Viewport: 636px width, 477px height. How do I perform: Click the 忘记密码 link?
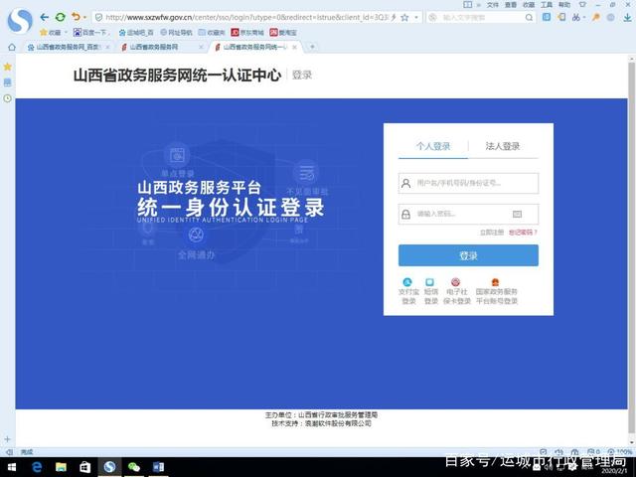tap(523, 233)
